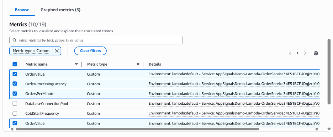
Task: Open Details text of ColdStartFrequency row
Action: [234, 114]
